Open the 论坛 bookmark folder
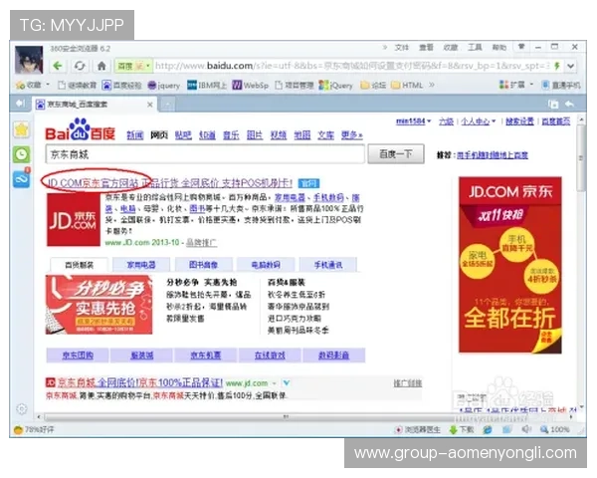 tap(373, 86)
